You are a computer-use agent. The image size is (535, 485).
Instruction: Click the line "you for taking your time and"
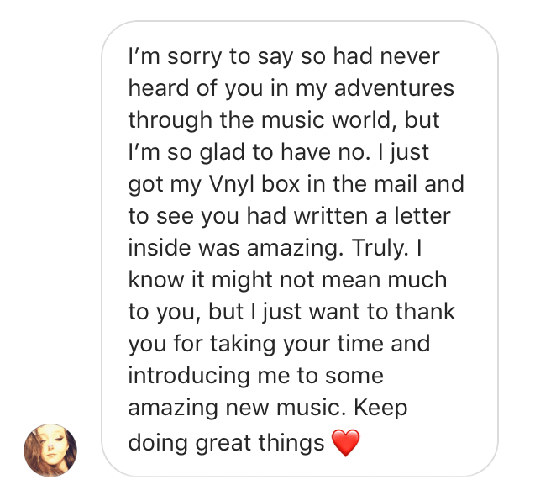[279, 344]
